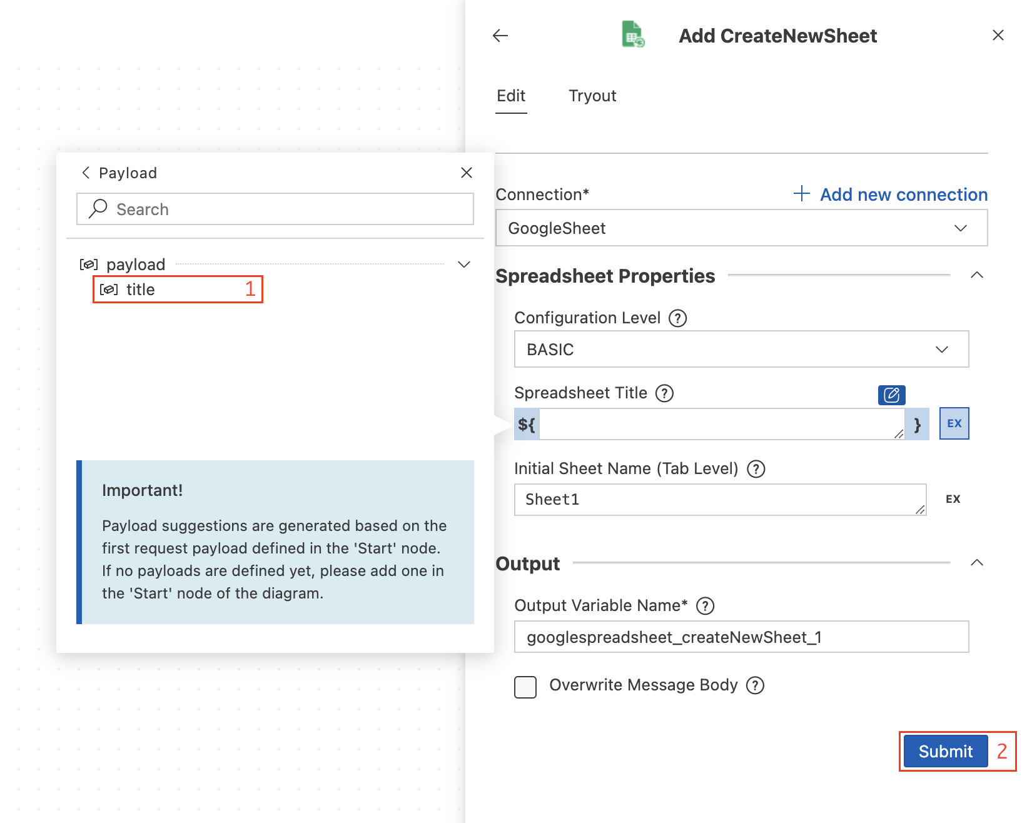This screenshot has width=1022, height=823.
Task: Click the help icon beside Overwrite Message Body
Action: click(x=756, y=685)
